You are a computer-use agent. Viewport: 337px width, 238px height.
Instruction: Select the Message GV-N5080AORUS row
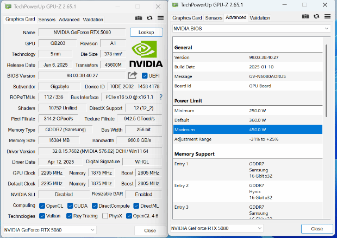248,76
